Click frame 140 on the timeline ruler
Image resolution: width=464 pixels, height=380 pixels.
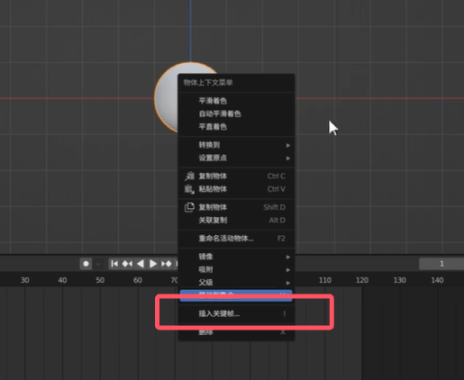pos(437,280)
